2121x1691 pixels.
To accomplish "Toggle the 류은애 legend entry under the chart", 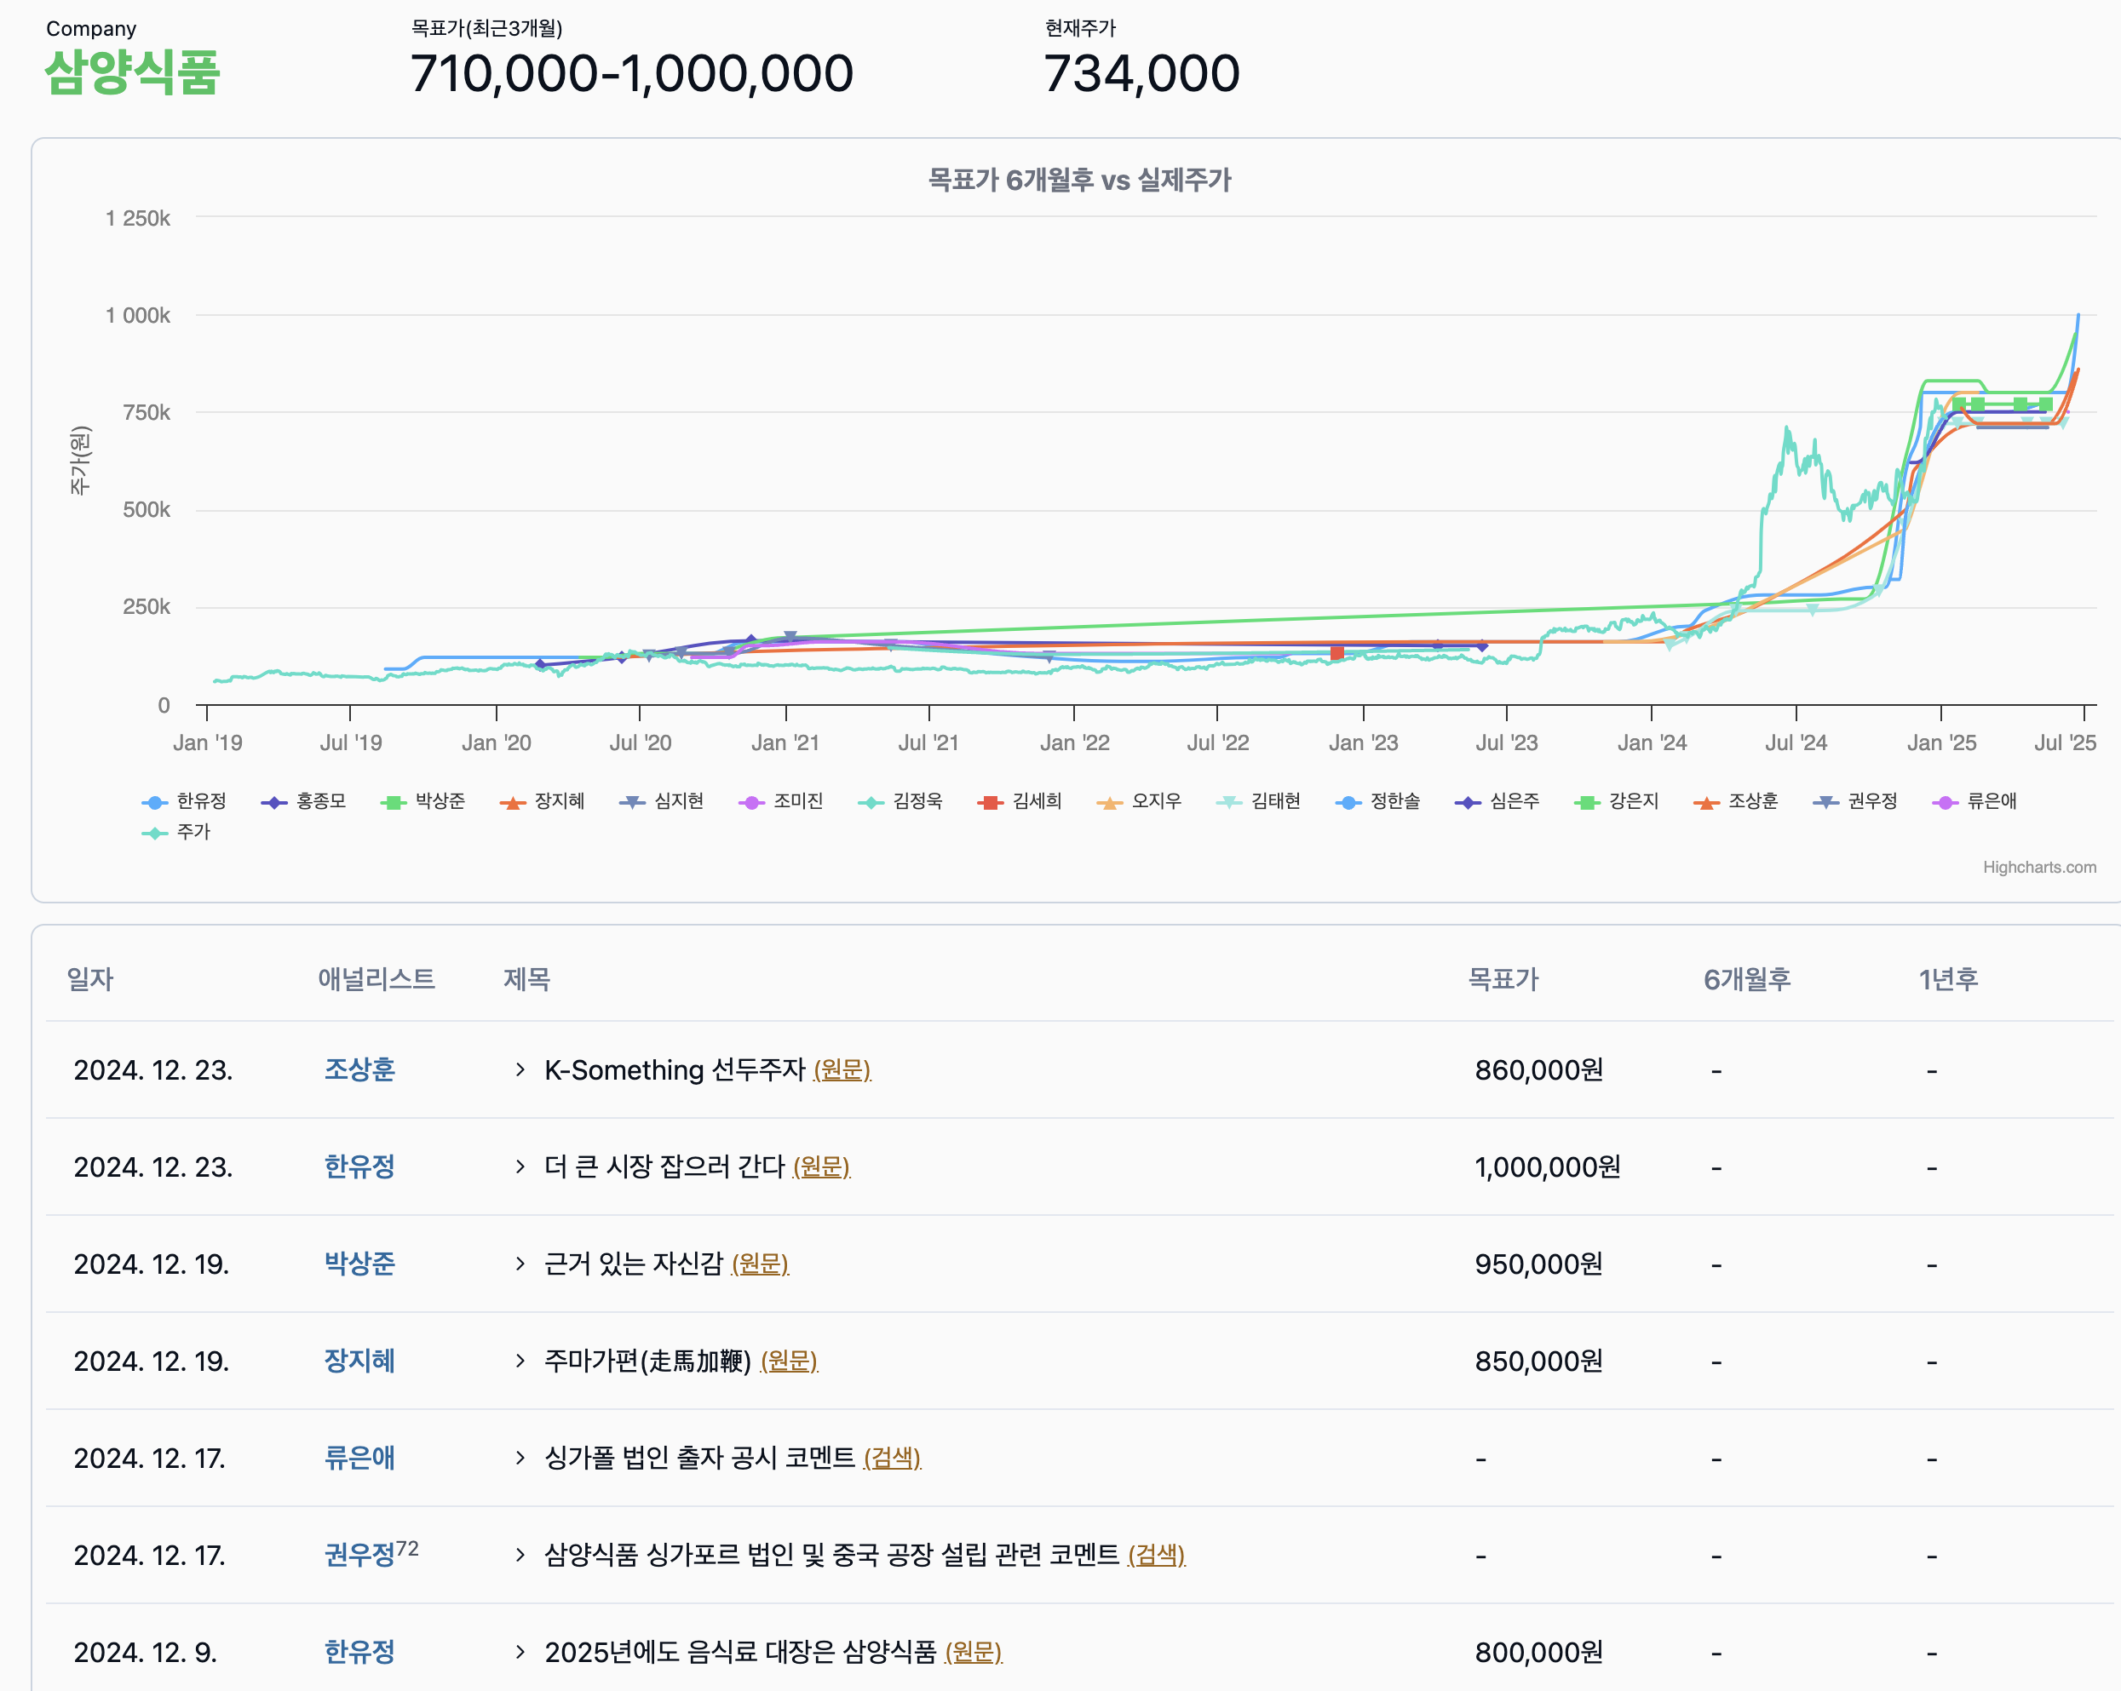I will pyautogui.click(x=1976, y=801).
